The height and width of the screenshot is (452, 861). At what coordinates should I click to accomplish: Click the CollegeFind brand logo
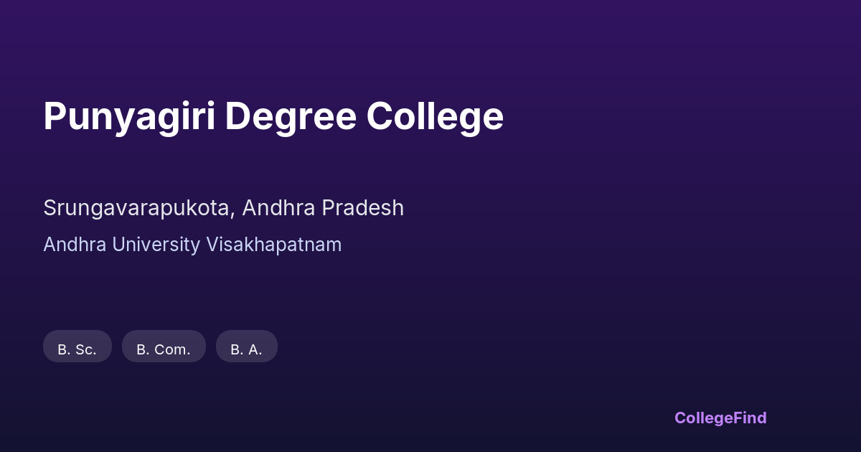click(720, 418)
